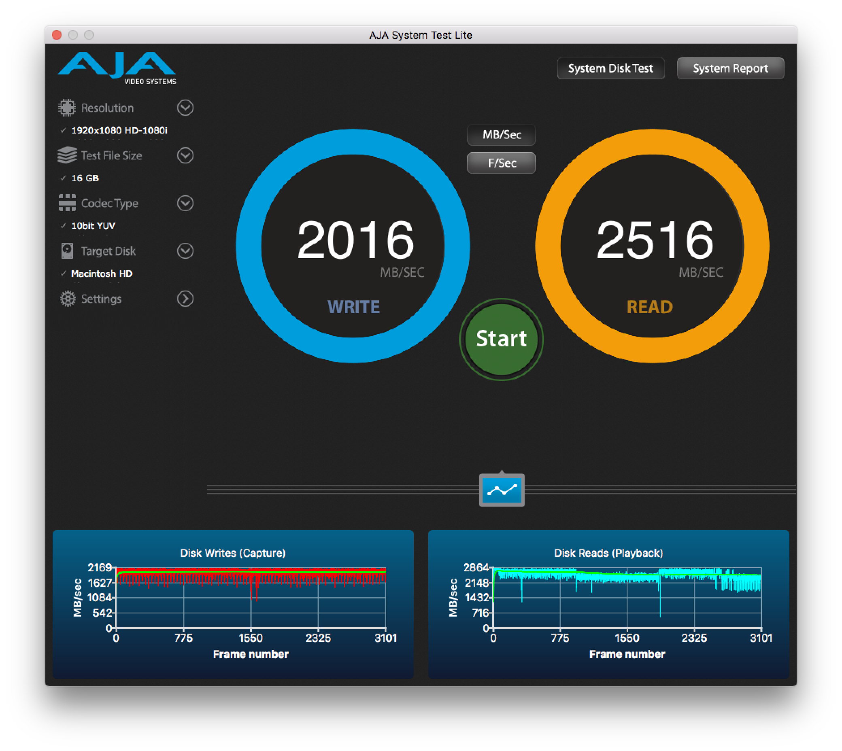Click the red close window button

[57, 35]
